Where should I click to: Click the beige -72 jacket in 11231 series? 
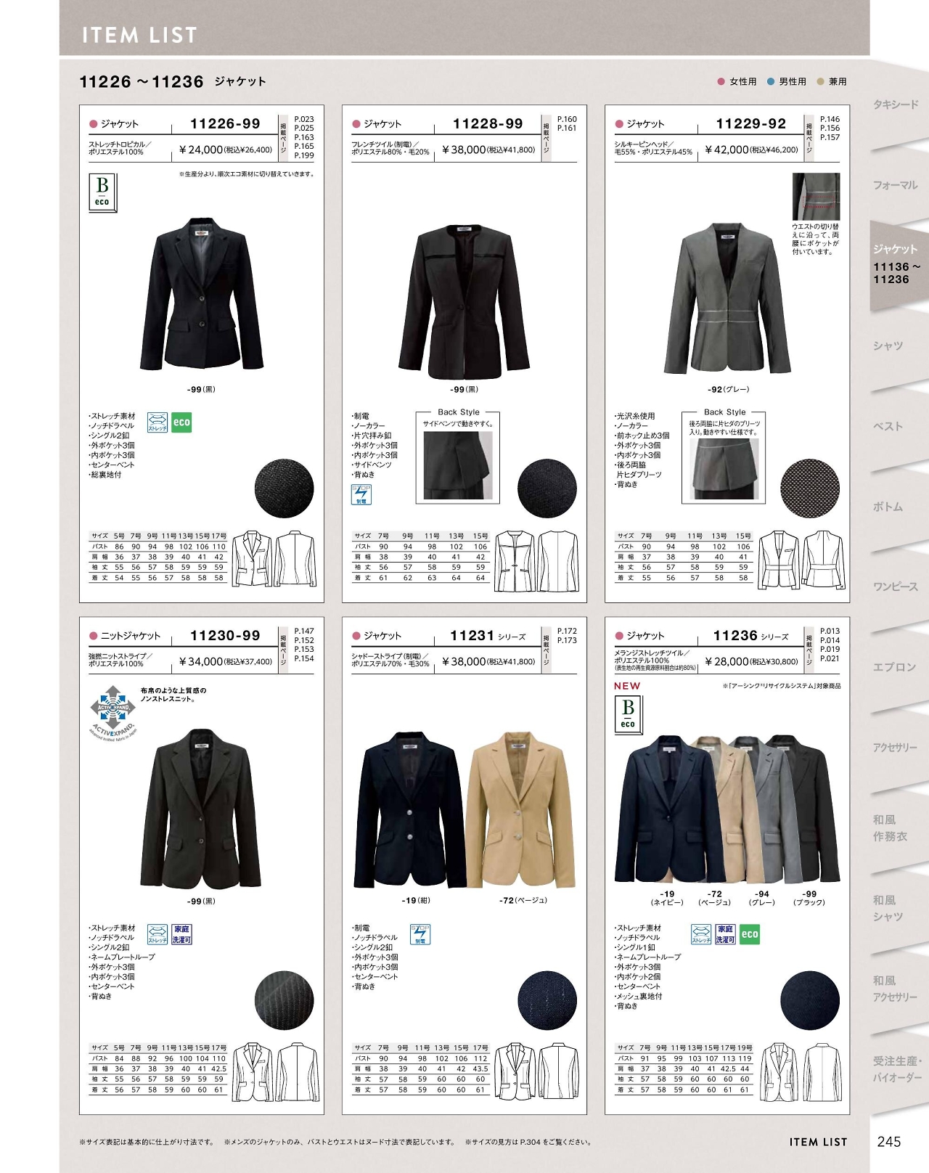(x=521, y=810)
